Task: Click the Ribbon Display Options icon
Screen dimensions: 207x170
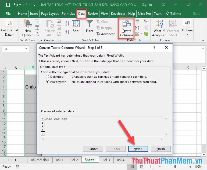Action: click(163, 5)
